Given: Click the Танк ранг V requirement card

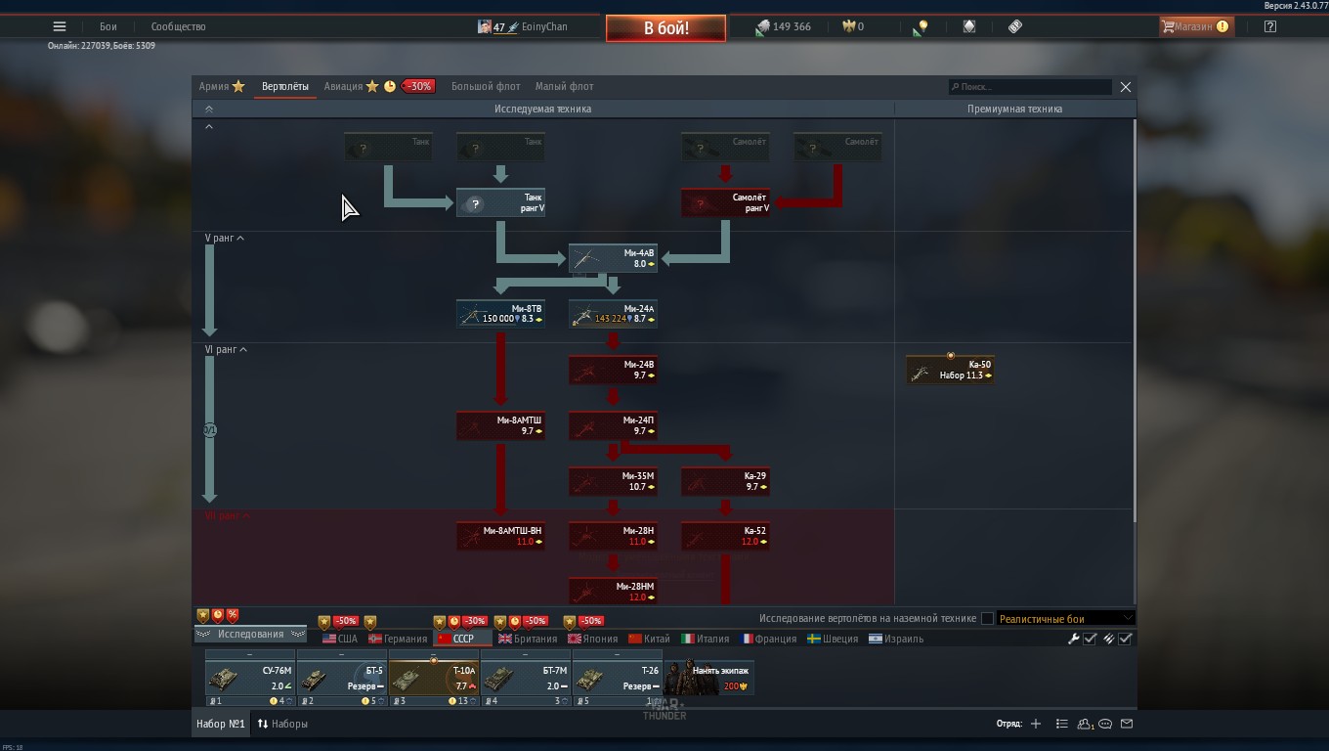Looking at the screenshot, I should [500, 203].
